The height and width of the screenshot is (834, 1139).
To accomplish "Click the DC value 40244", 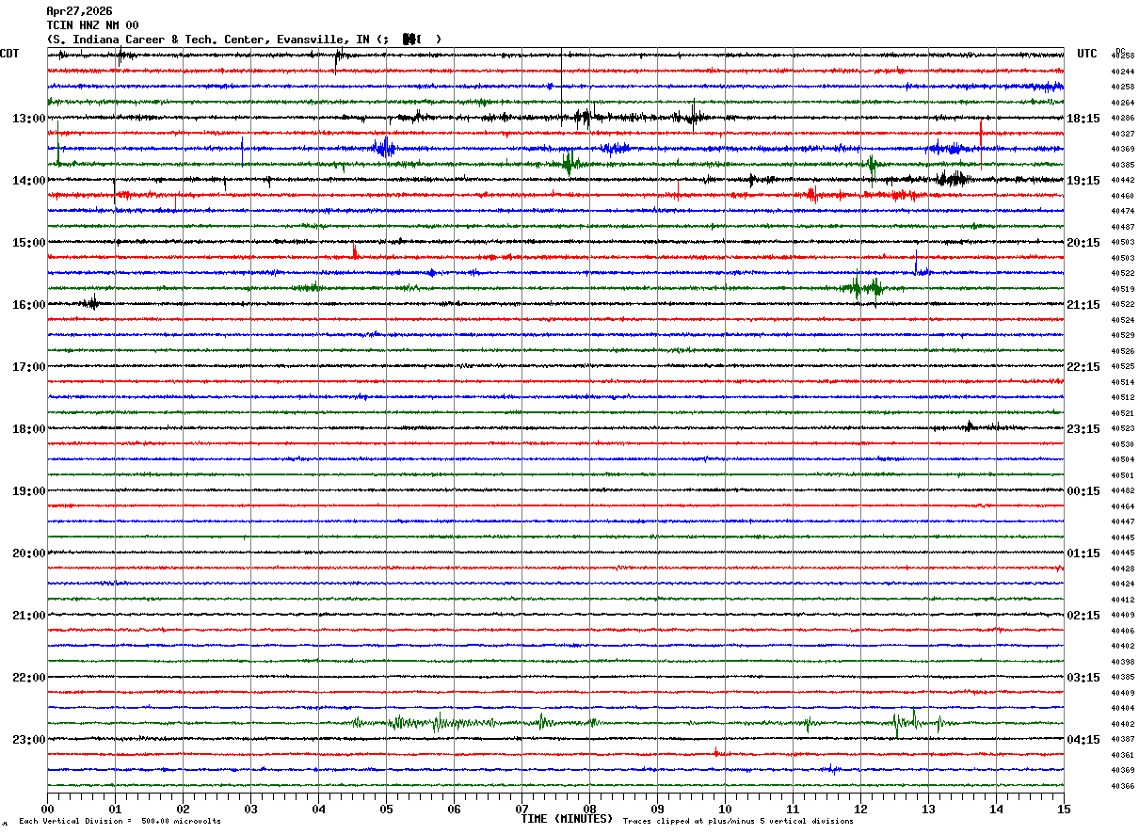I will [x=1123, y=72].
